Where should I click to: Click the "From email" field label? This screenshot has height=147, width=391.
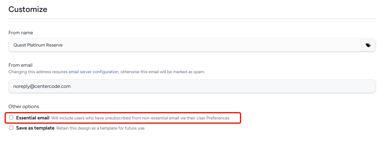(21, 65)
